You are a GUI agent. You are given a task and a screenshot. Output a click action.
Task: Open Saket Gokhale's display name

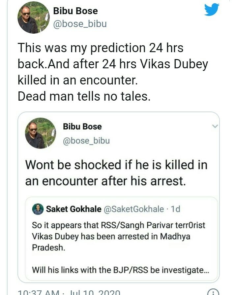pyautogui.click(x=74, y=209)
